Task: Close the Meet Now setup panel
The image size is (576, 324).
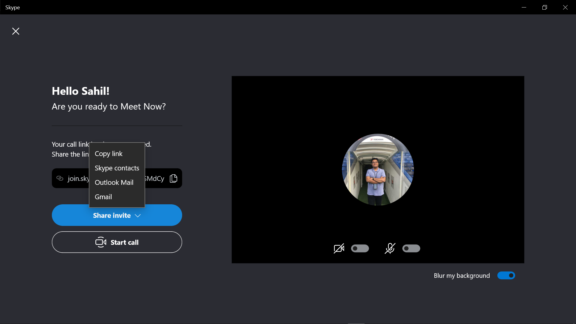Action: coord(16,31)
